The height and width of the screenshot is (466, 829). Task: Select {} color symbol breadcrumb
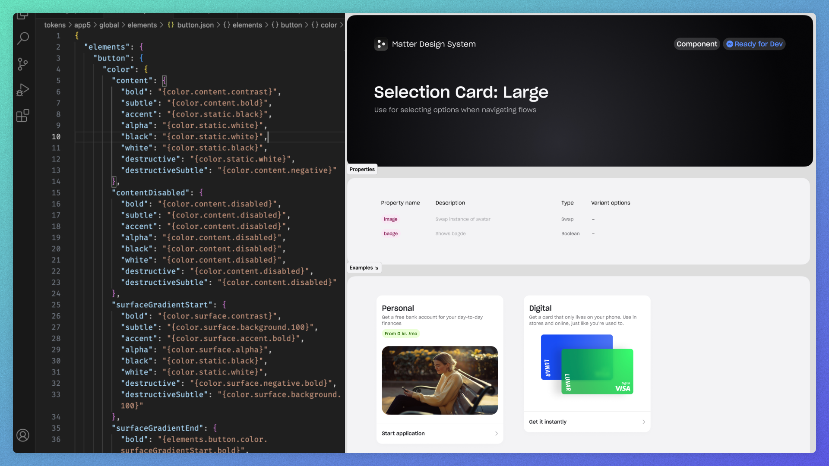[x=324, y=25]
